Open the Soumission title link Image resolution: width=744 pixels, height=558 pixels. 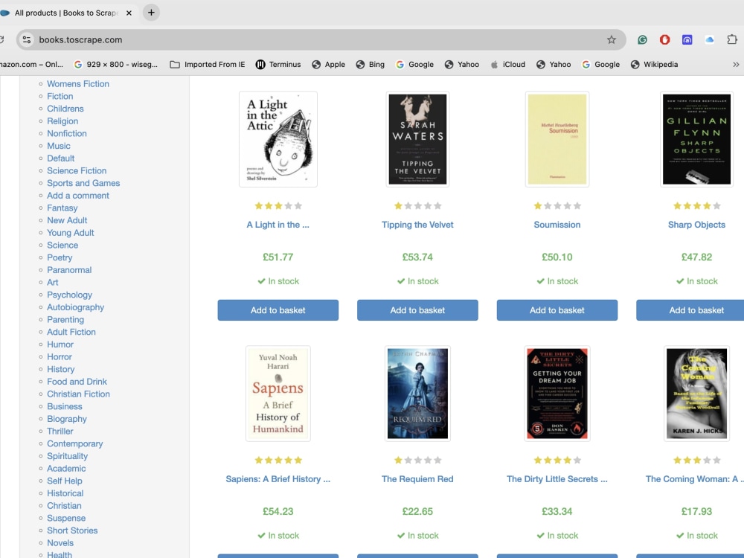(x=557, y=225)
